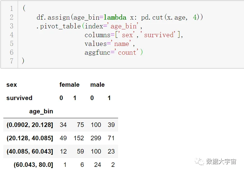Screen dimensions: 244x172
Task: Click the female column header
Action: [69, 85]
